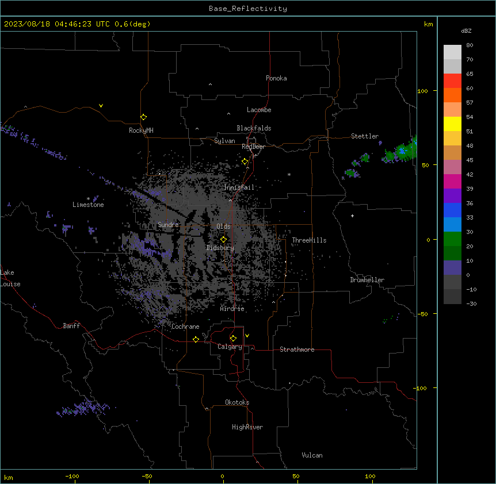This screenshot has width=496, height=484.
Task: Click the purple echo cluster west of Okotoks
Action: 84,408
